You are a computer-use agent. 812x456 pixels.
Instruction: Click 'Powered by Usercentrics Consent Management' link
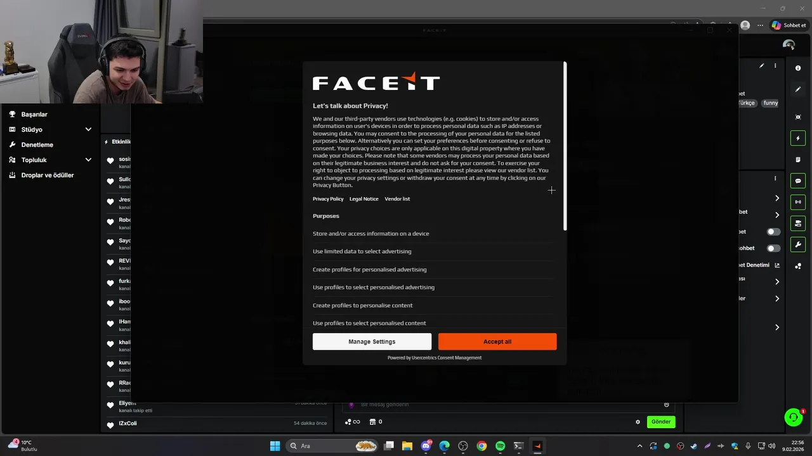pyautogui.click(x=435, y=358)
